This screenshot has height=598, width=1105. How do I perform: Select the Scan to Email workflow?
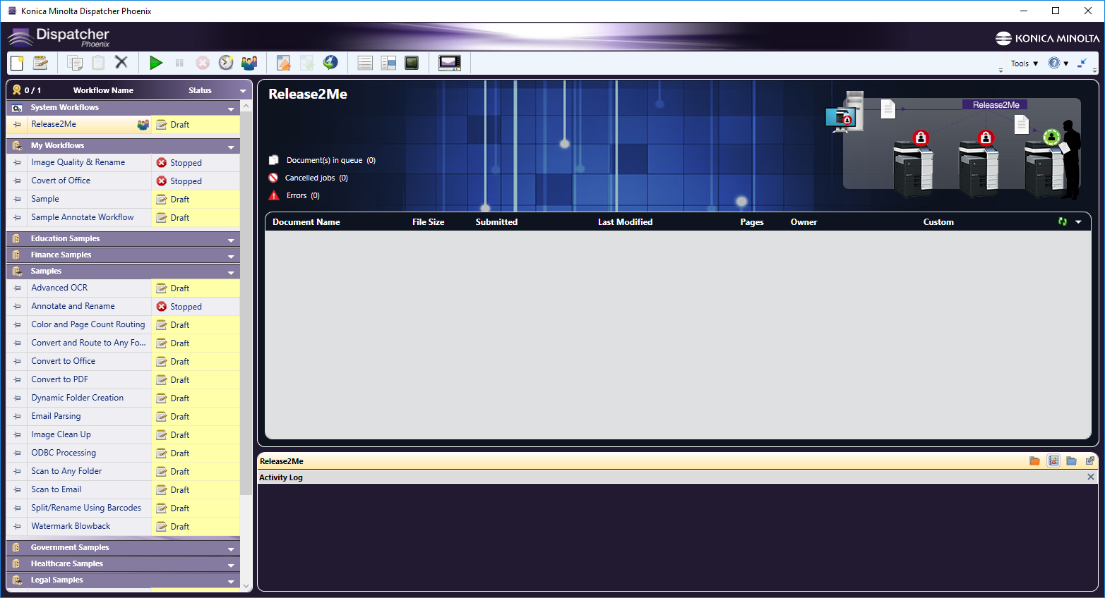click(124, 489)
